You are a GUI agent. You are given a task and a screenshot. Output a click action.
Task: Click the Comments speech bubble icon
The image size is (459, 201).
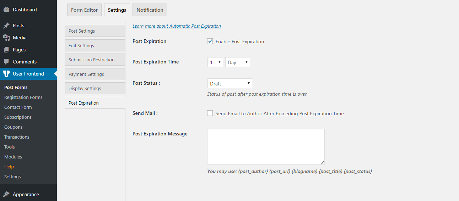point(6,62)
